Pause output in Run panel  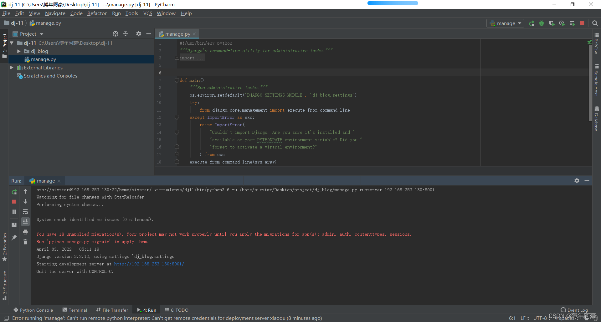14,212
